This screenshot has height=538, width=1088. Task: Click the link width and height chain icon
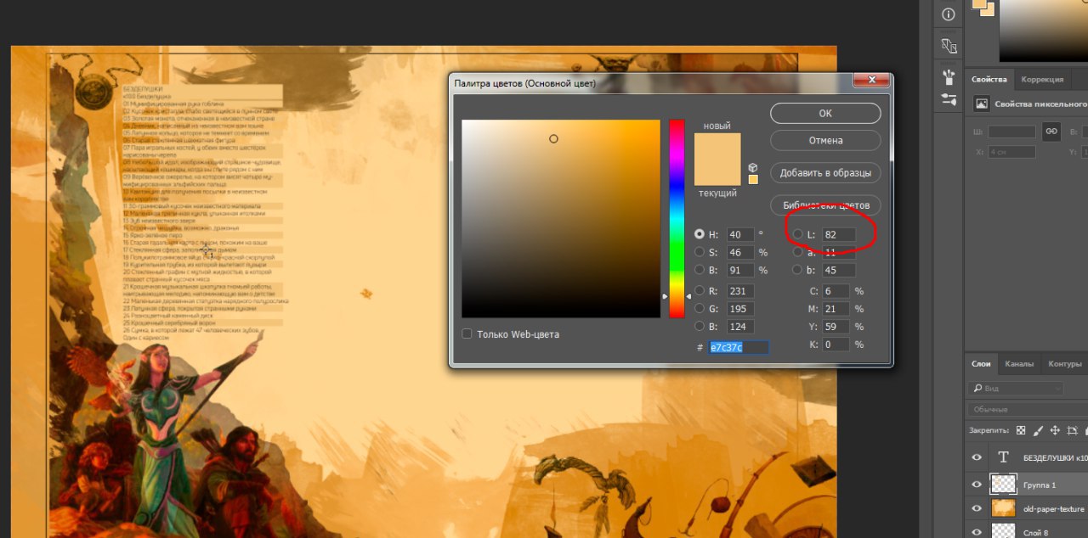(1051, 131)
